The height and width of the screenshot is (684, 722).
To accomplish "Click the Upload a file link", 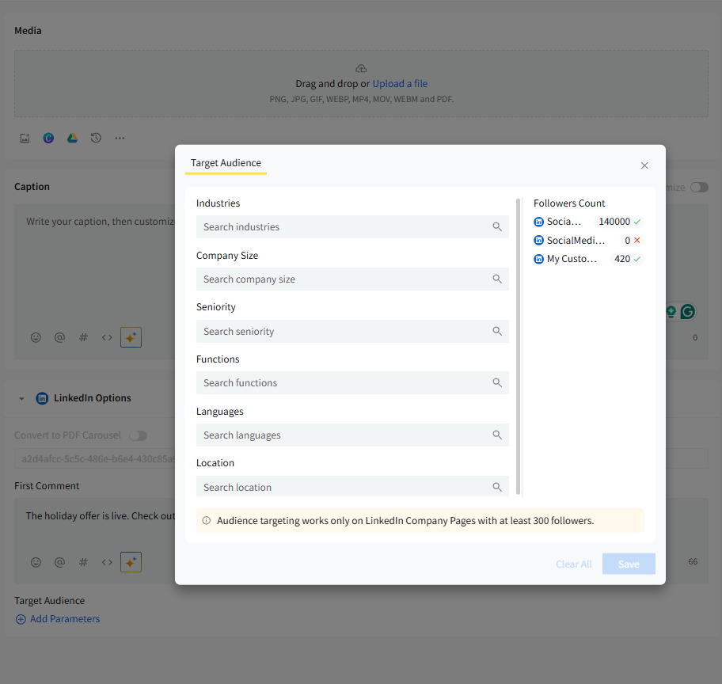I will tap(400, 84).
